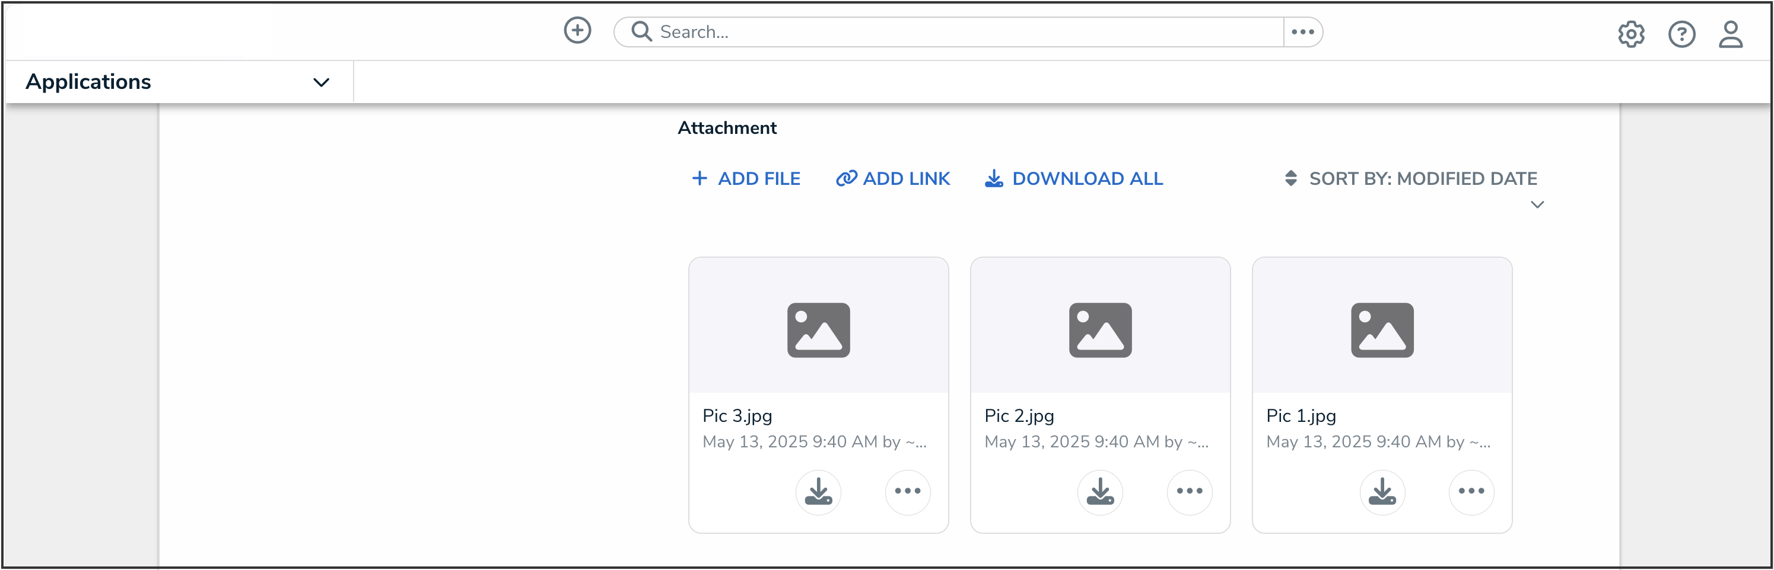The height and width of the screenshot is (570, 1774).
Task: Click the Add Link button
Action: [892, 179]
